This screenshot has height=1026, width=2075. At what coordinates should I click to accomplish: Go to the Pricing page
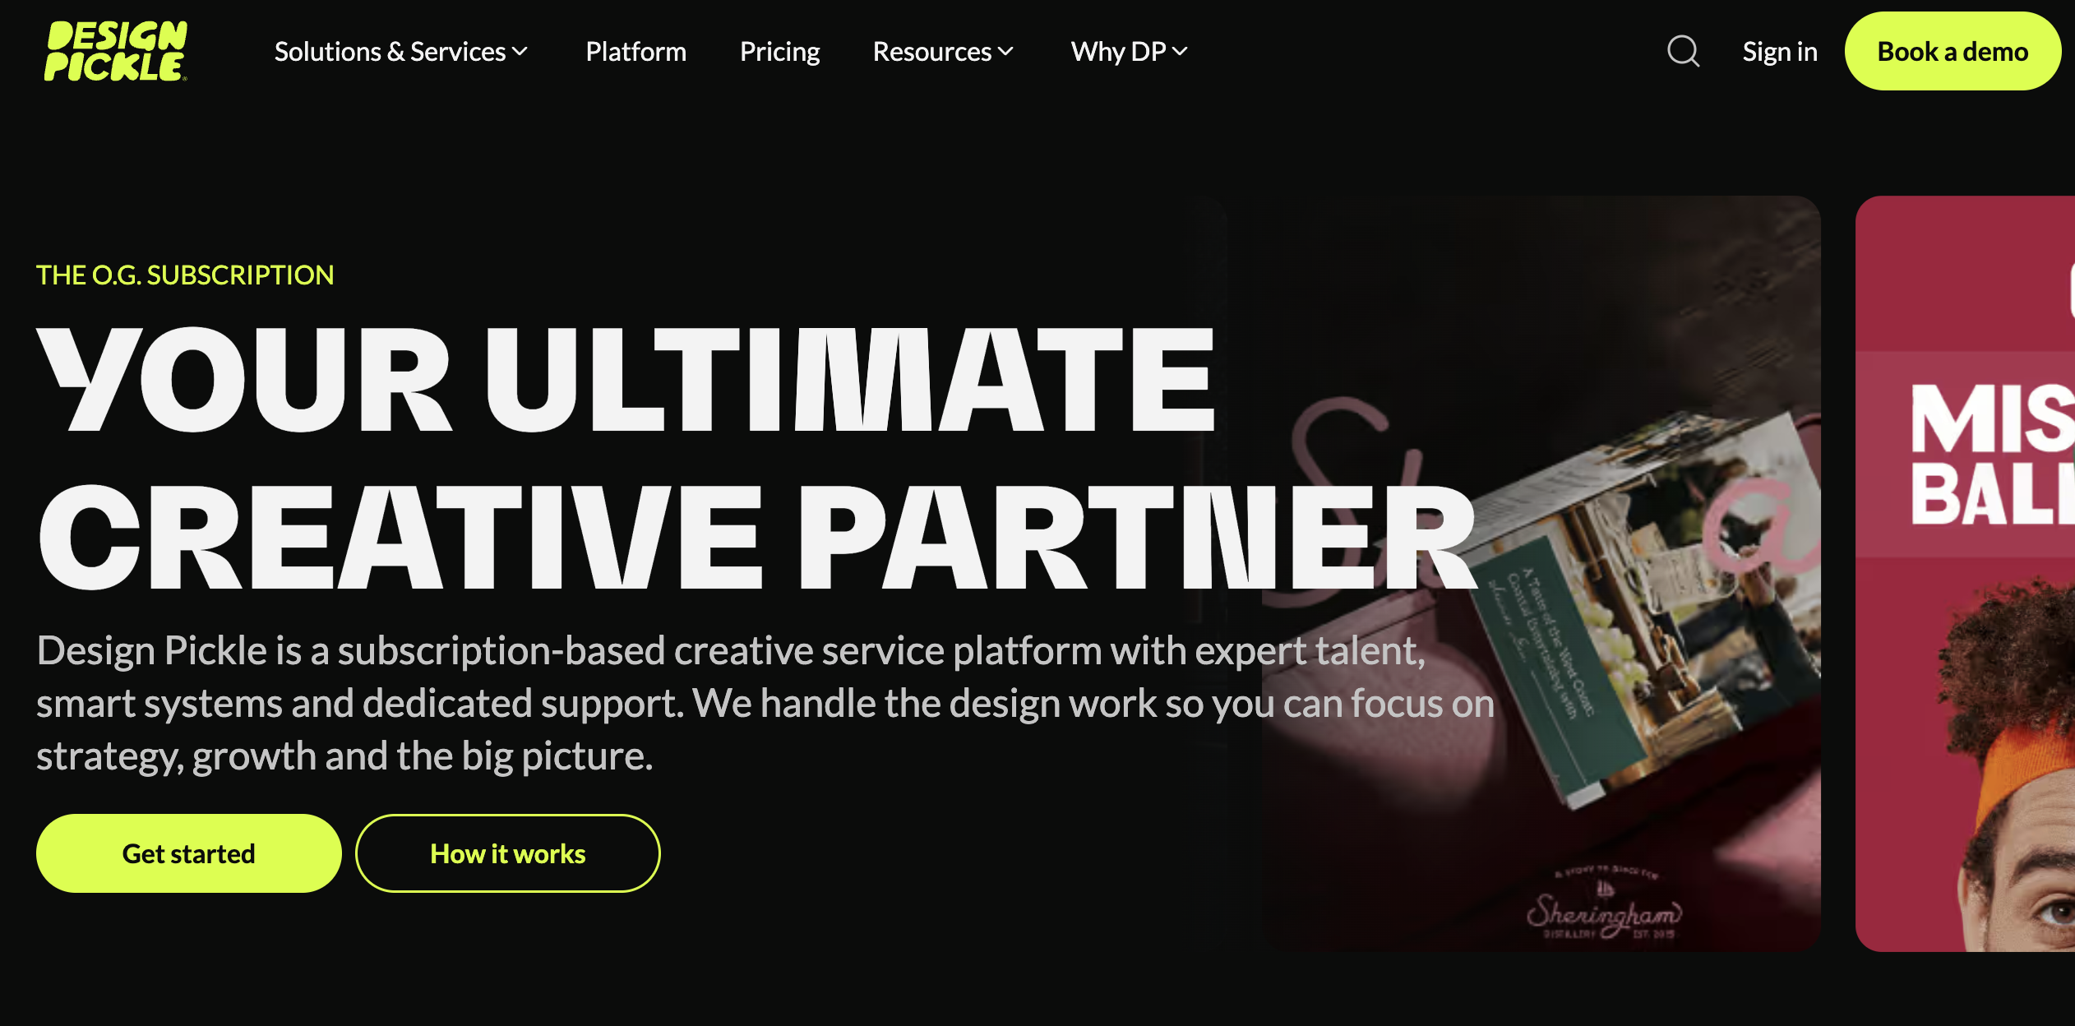click(779, 52)
